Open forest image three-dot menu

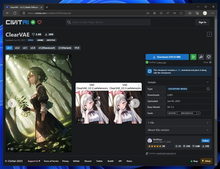[x=68, y=57]
